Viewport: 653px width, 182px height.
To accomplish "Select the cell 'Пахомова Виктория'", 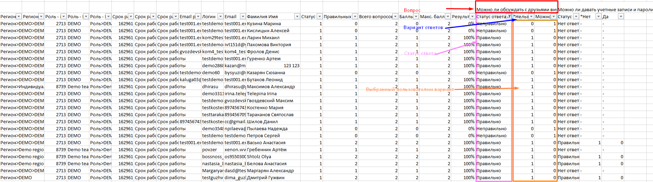I will click(x=273, y=44).
